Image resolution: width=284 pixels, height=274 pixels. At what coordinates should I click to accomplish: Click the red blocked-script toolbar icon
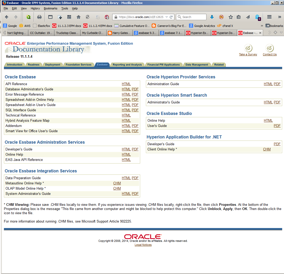point(107,17)
